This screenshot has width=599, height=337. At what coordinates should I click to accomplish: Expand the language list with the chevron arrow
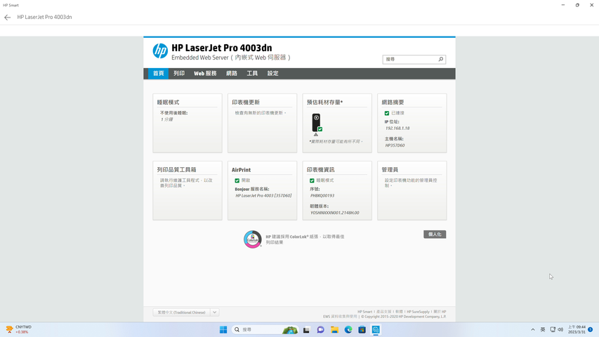[215, 312]
